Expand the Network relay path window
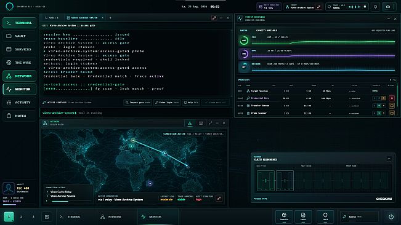The width and height of the screenshot is (401, 225). click(x=210, y=123)
